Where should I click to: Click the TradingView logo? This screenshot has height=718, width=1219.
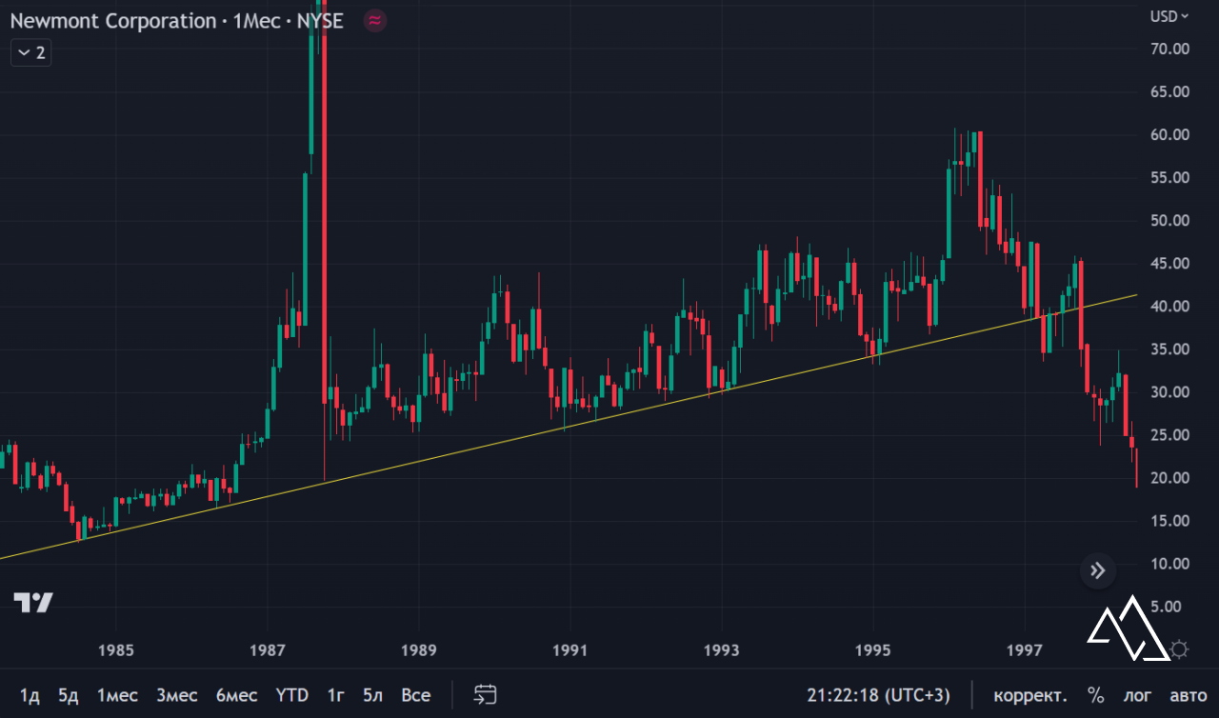click(x=33, y=602)
